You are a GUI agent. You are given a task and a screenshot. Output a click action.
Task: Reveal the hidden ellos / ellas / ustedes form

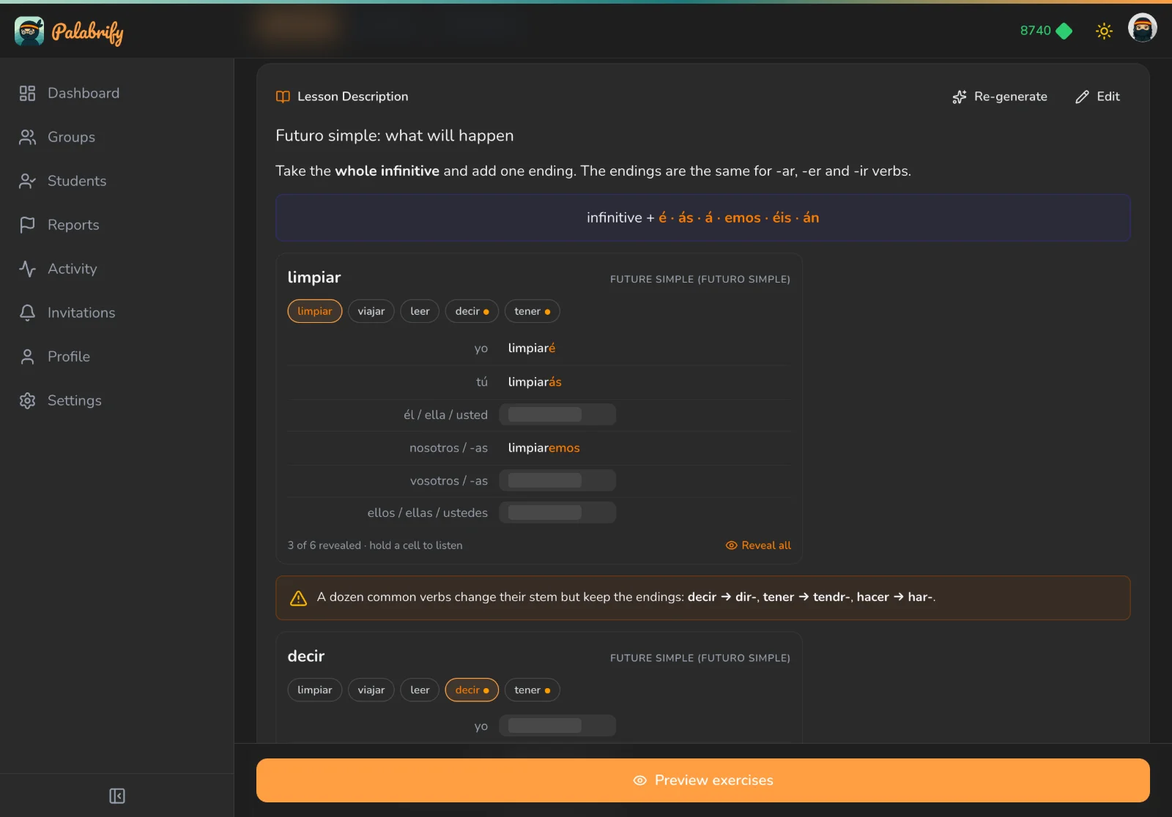pos(557,512)
